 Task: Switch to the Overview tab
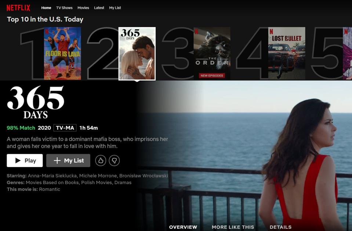183,227
